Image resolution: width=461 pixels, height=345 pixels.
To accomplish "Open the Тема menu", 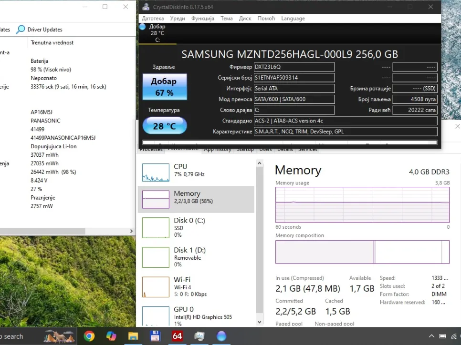I will 227,19.
